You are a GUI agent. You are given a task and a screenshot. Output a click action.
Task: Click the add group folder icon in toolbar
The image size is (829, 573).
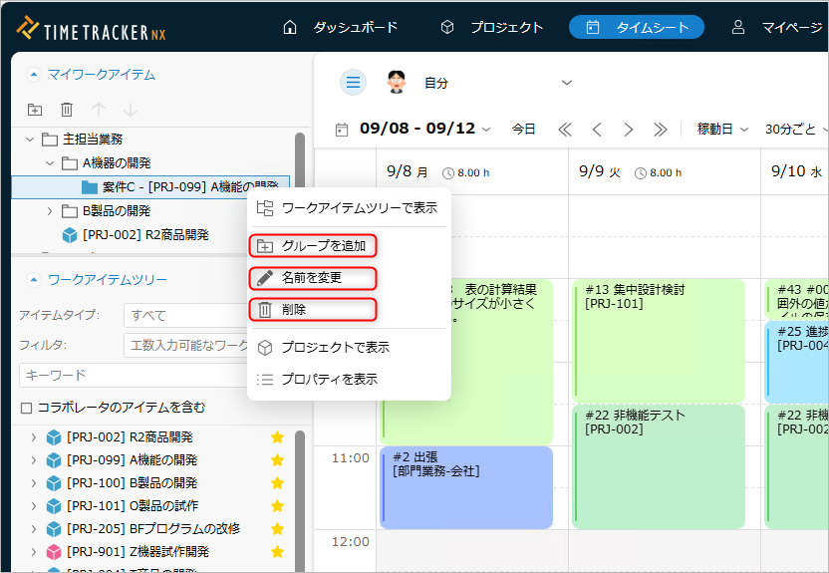pyautogui.click(x=35, y=110)
